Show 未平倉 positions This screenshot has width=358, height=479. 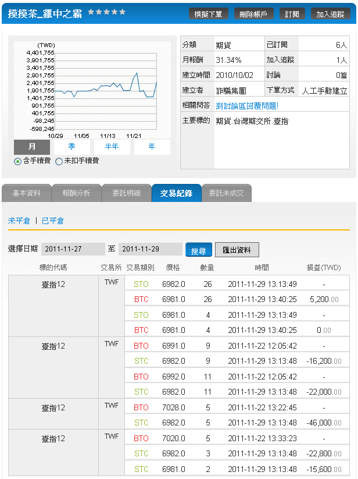[19, 221]
